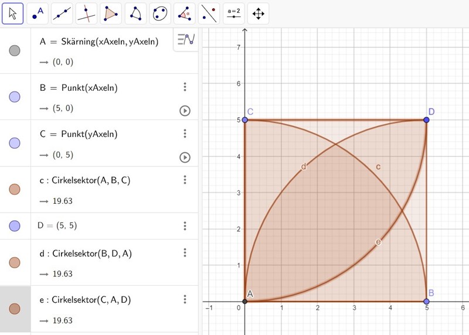Toggle visibility of point B

click(15, 97)
